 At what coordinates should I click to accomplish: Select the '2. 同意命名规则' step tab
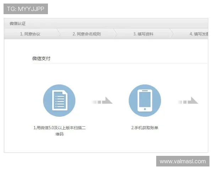[87, 34]
